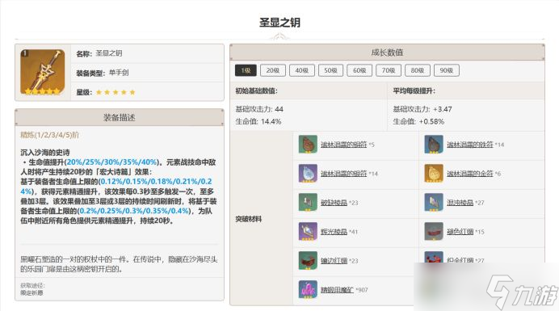Open the 谧林涓露的铁符 link
Screen dimensions: 559x311
pyautogui.click(x=470, y=145)
